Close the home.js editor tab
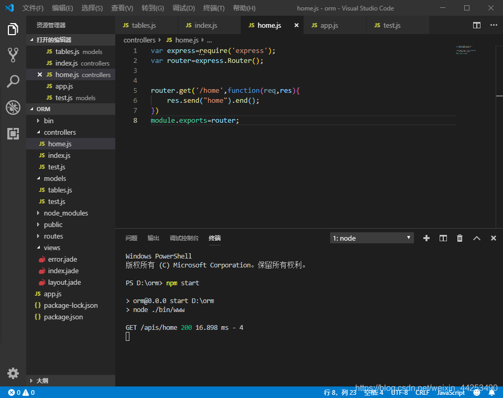Screen dimensions: 503x398 (297, 25)
